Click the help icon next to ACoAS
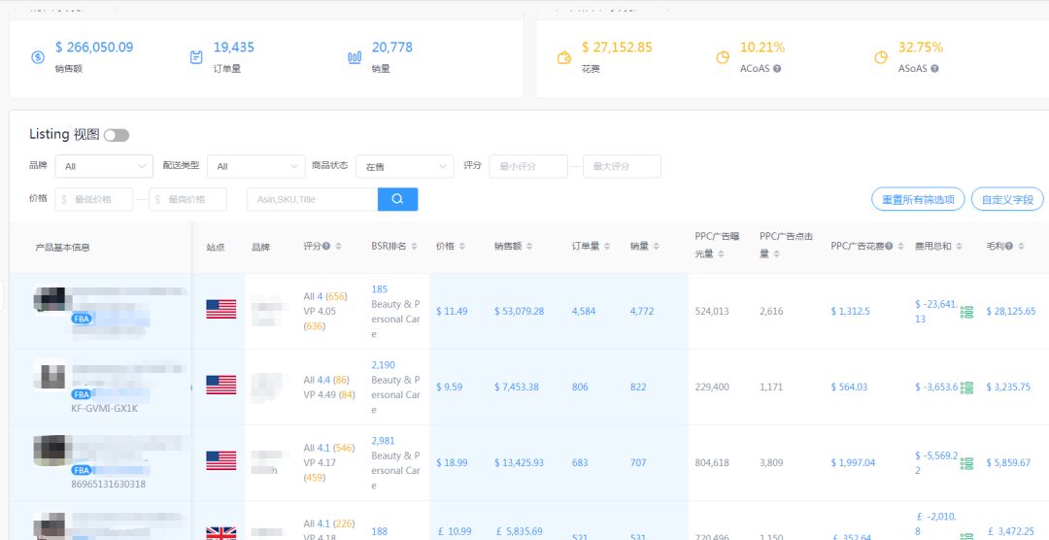Screen dimensions: 1049x540 (777, 69)
